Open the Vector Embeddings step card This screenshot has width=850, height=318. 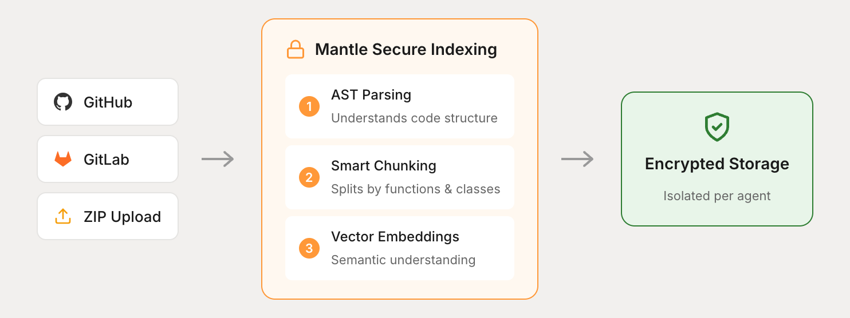(x=400, y=248)
